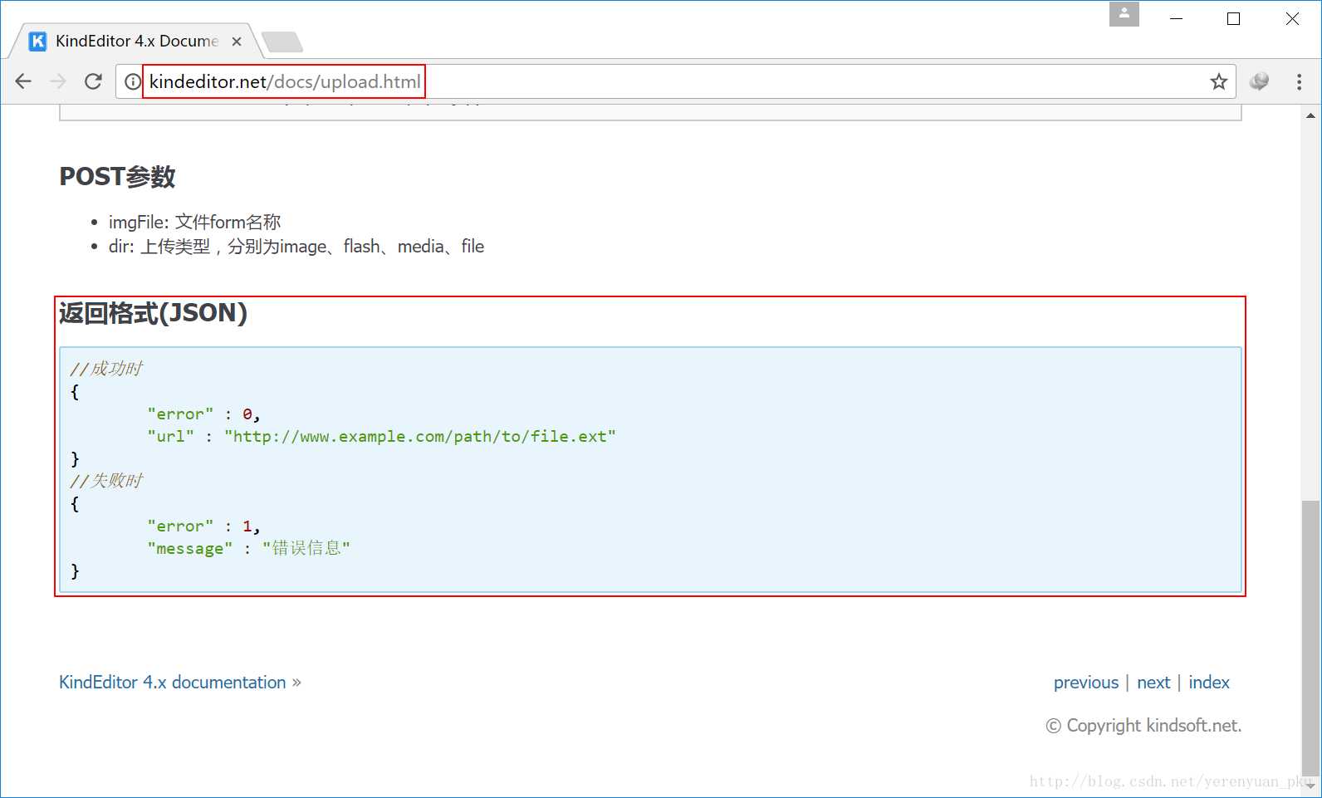This screenshot has width=1322, height=798.
Task: Click the POST参数 heading
Action: click(117, 177)
